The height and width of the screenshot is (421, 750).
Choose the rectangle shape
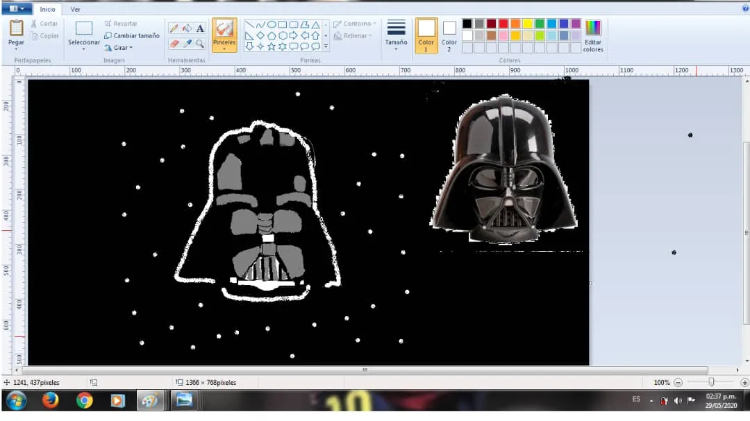point(282,24)
